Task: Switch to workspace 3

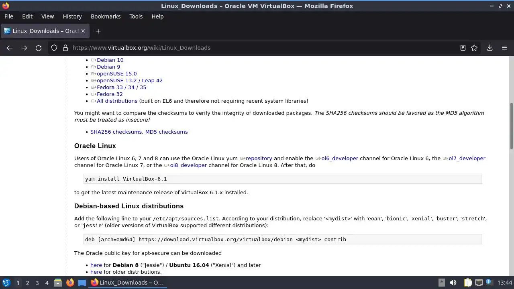Action: (x=37, y=283)
